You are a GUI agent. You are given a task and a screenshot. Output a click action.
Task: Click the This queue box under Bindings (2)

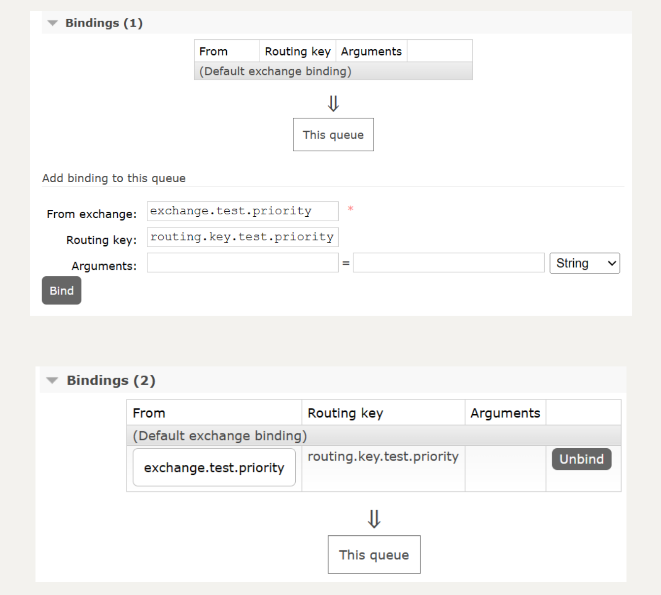(374, 555)
